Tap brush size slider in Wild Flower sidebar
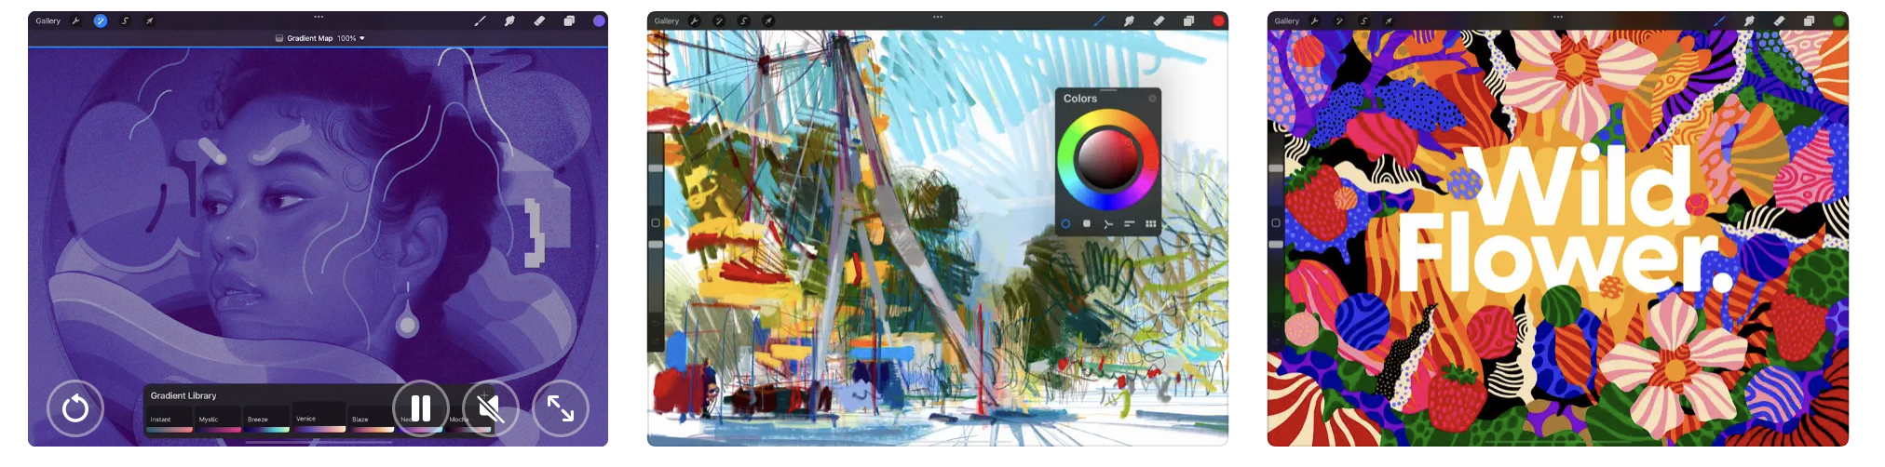Image resolution: width=1885 pixels, height=467 pixels. point(1276,168)
